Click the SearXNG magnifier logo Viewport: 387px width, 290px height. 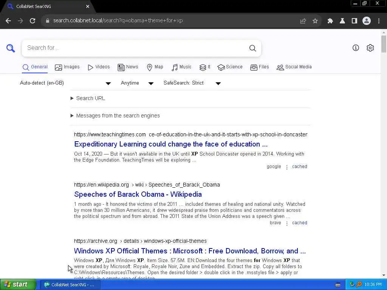click(x=11, y=48)
